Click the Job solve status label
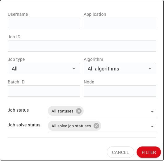164x161 pixels. coord(24,125)
